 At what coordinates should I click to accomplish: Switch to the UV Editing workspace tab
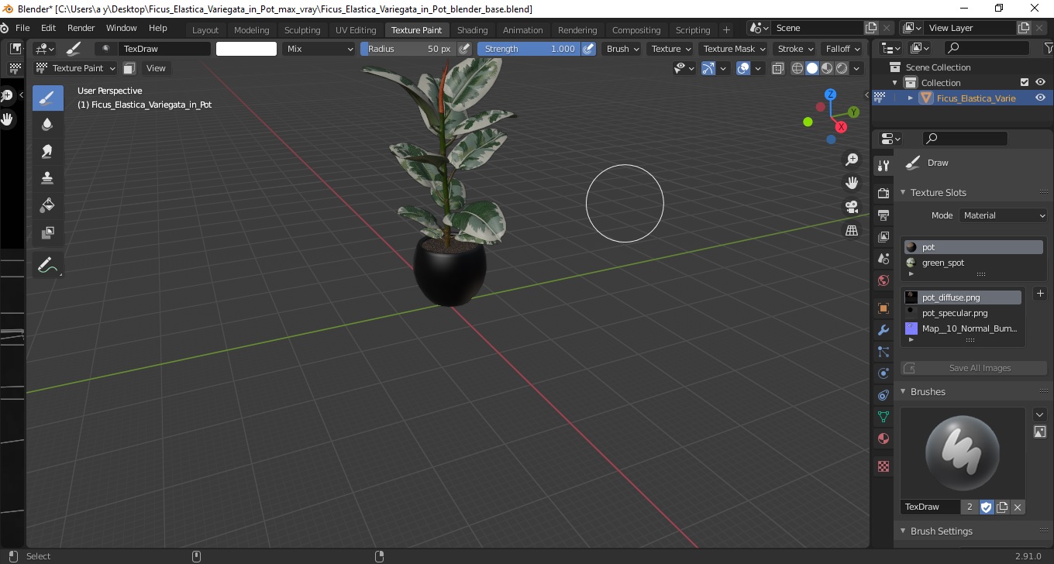[x=356, y=30]
